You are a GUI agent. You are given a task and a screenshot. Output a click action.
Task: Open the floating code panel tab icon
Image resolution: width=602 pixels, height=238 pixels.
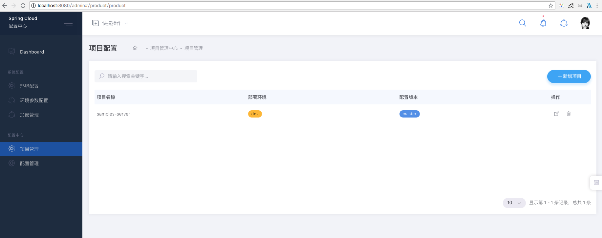pyautogui.click(x=596, y=183)
